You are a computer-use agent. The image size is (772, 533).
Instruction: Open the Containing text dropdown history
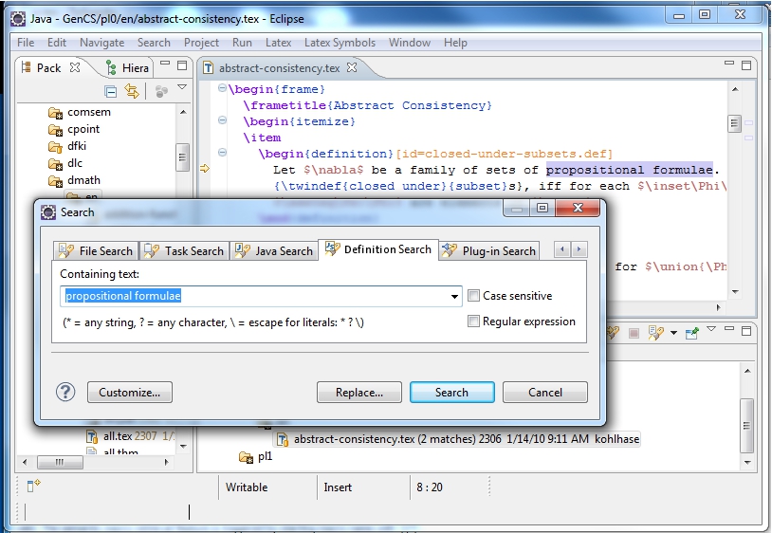pyautogui.click(x=453, y=297)
